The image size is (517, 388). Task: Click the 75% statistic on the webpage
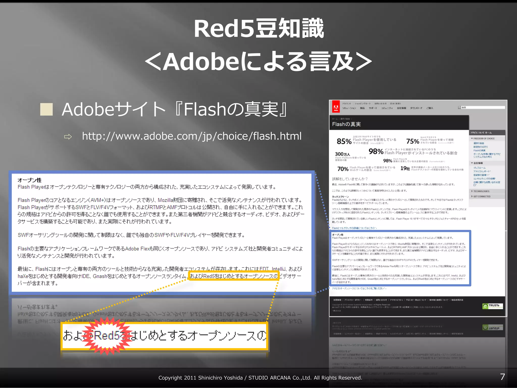412,141
